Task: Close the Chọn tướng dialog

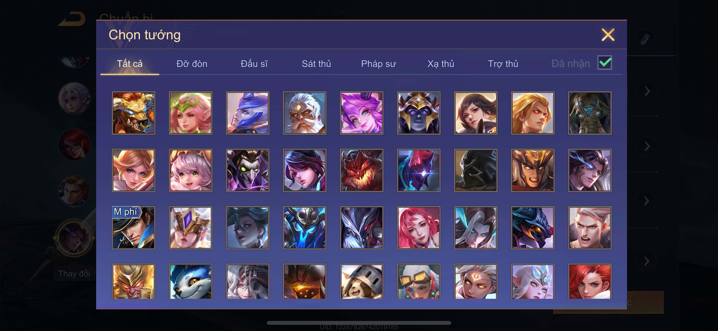Action: point(608,35)
